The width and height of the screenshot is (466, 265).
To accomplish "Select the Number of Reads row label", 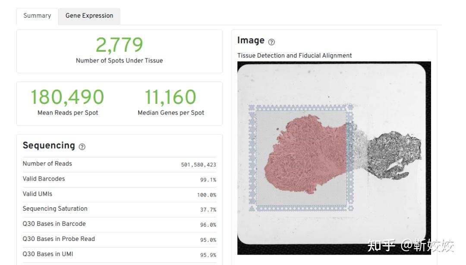I will coord(47,164).
